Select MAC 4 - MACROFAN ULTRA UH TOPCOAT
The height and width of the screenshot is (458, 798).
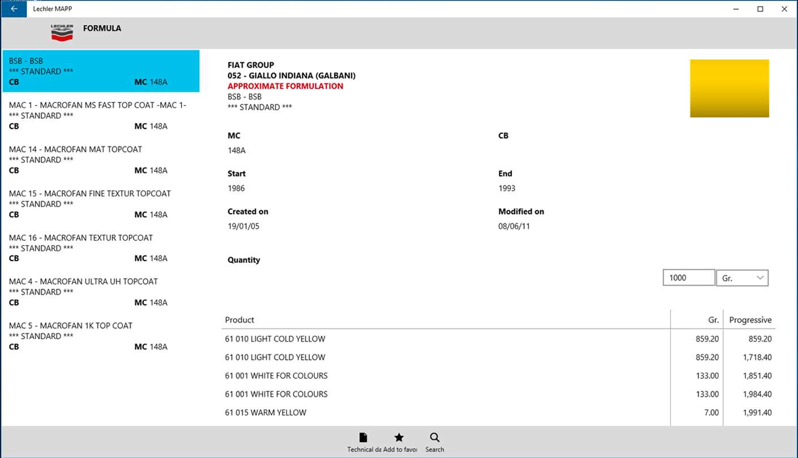(x=101, y=292)
